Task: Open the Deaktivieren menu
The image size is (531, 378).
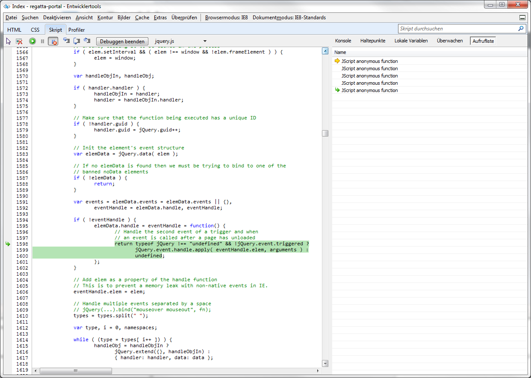Action: [x=57, y=18]
